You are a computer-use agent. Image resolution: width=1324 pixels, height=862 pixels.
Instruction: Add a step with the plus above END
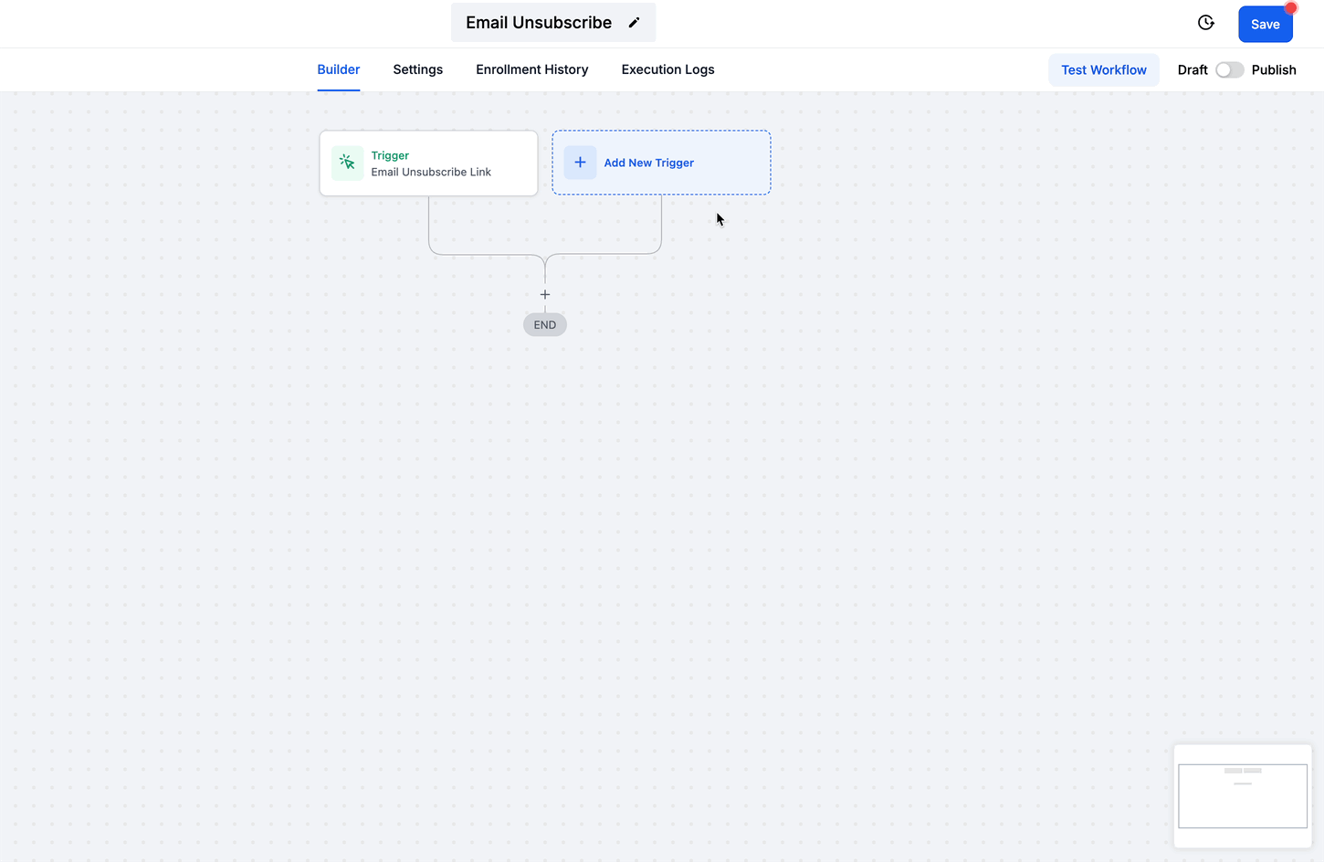pyautogui.click(x=545, y=295)
